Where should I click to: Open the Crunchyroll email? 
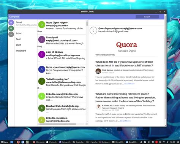[x=62, y=42]
